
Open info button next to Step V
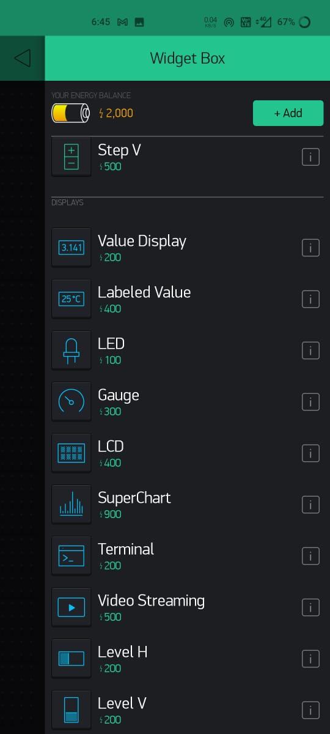pyautogui.click(x=310, y=157)
